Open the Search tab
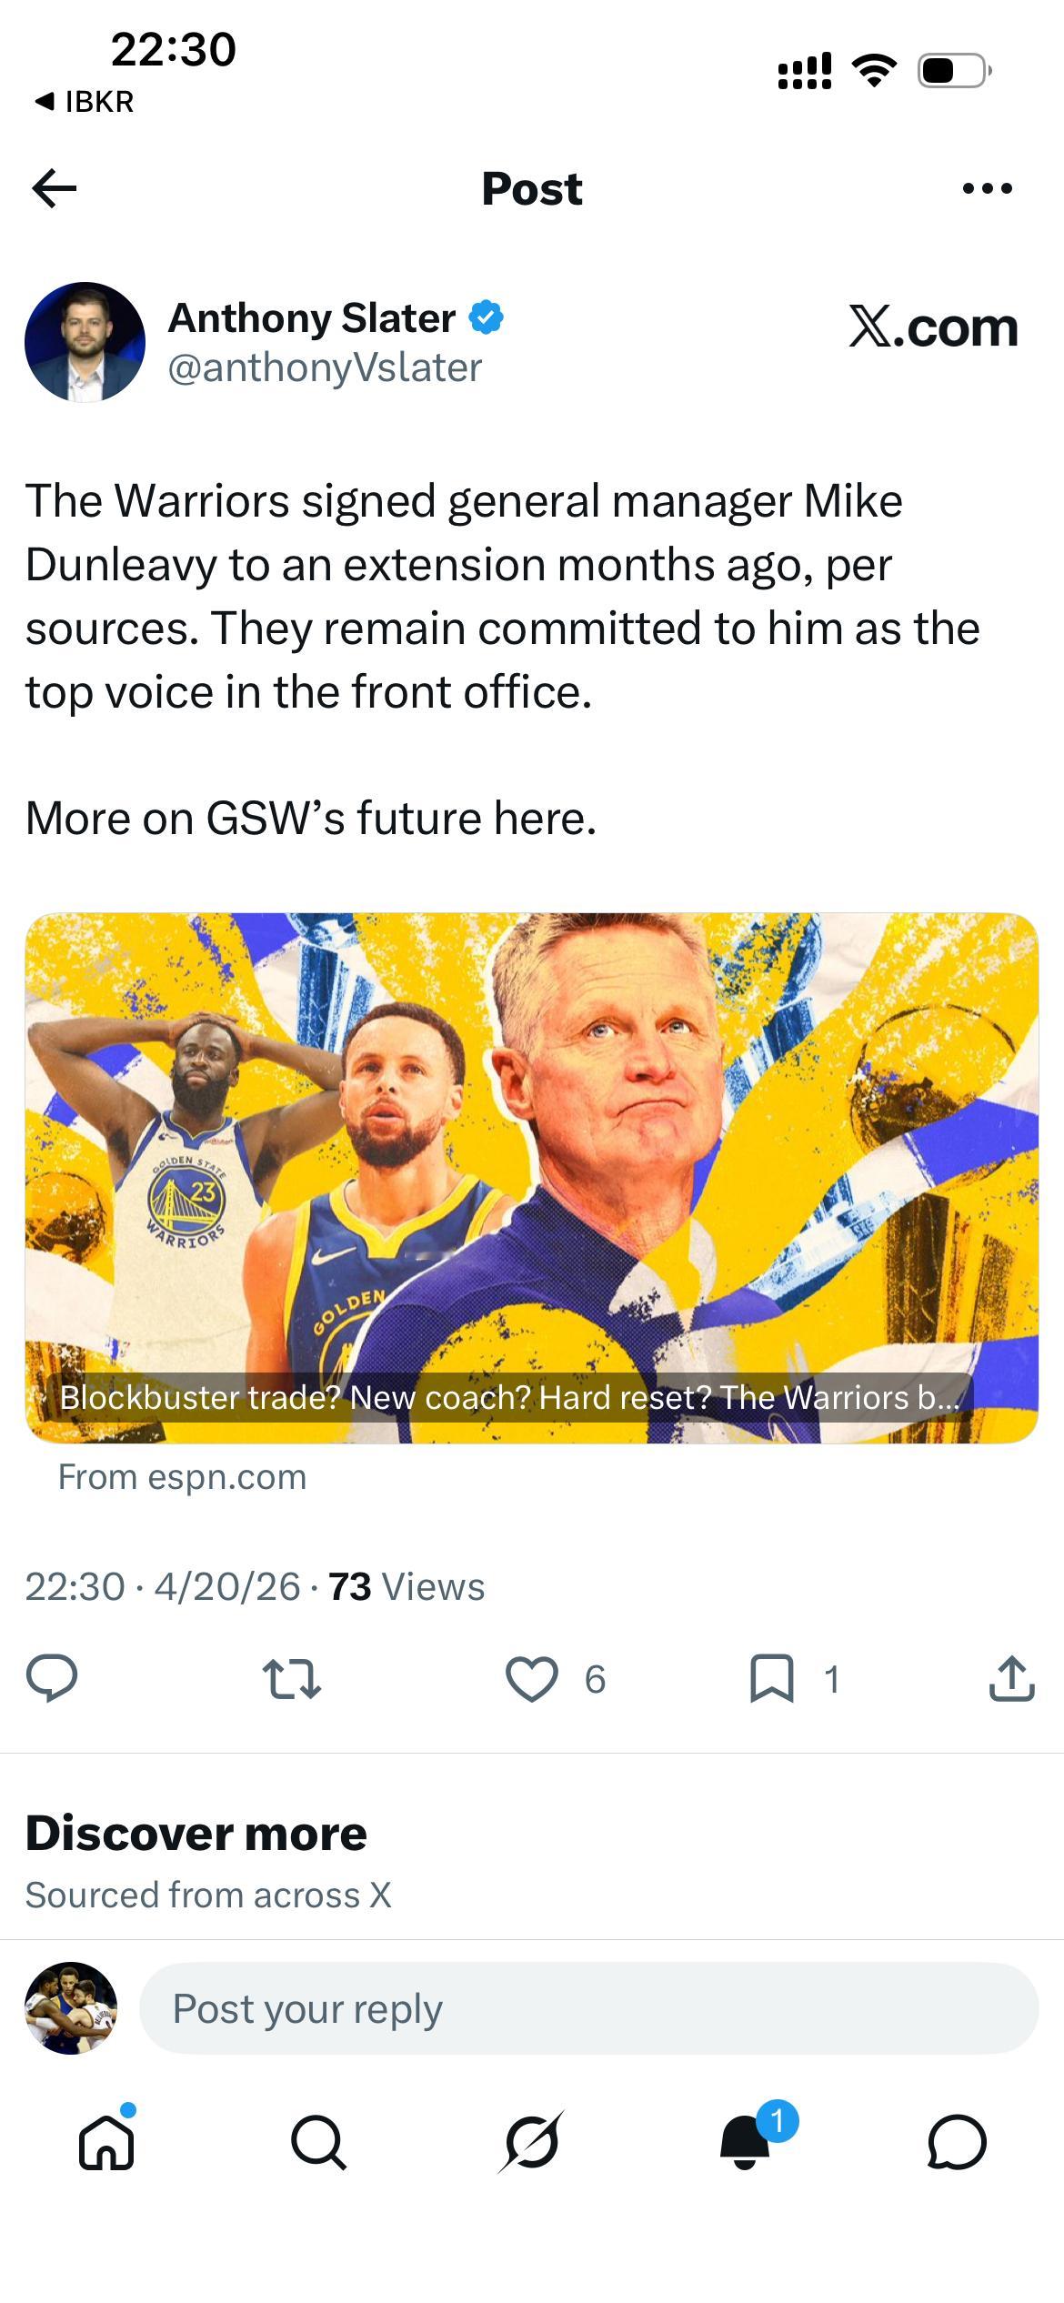The image size is (1064, 2303). (318, 2142)
